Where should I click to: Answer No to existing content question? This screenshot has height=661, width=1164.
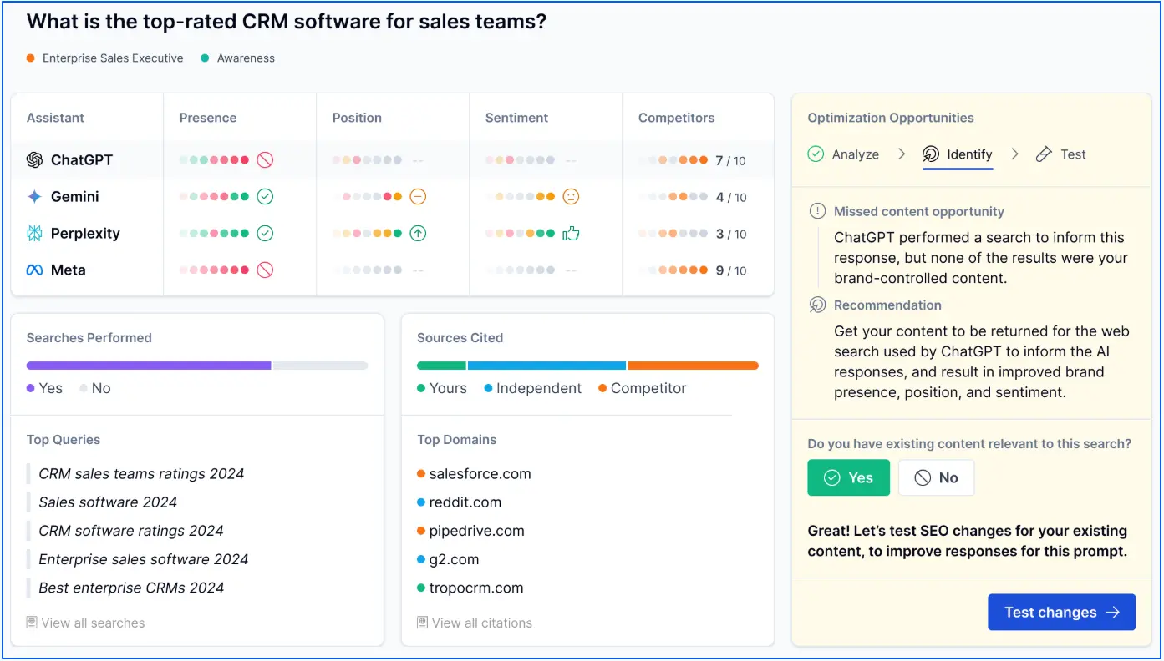pos(937,478)
